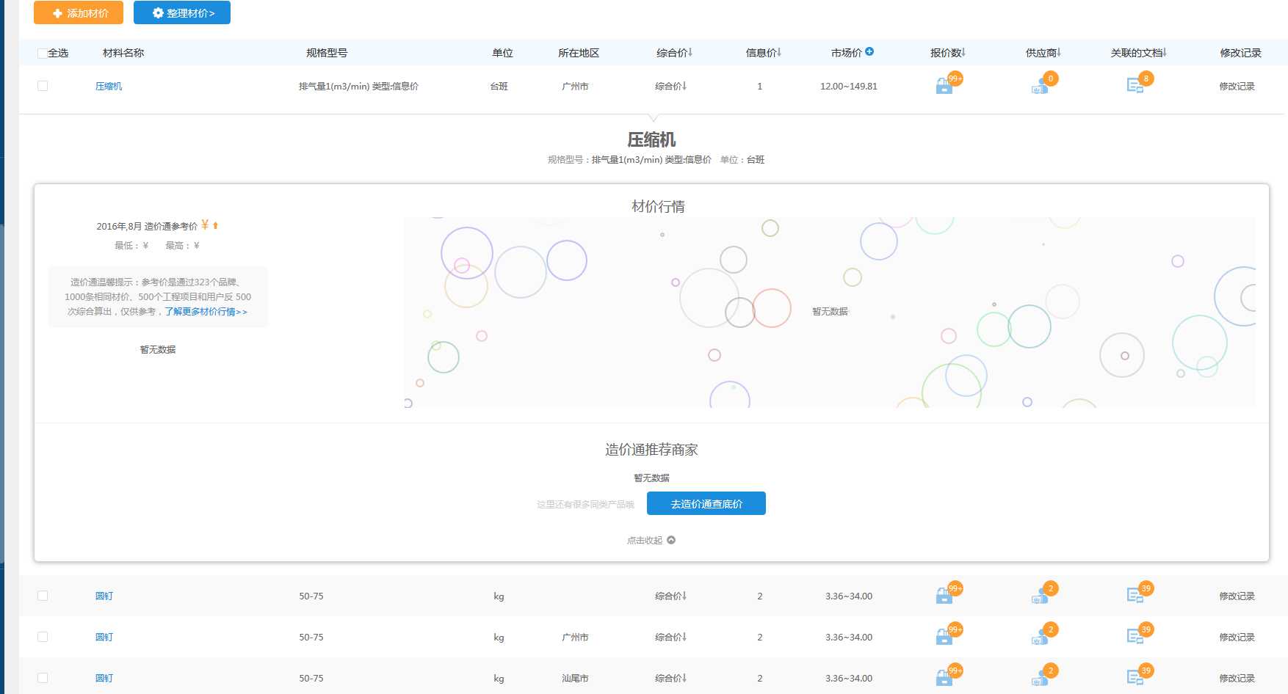Sort by 关联的文档 column header
This screenshot has height=694, width=1288.
coord(1139,53)
